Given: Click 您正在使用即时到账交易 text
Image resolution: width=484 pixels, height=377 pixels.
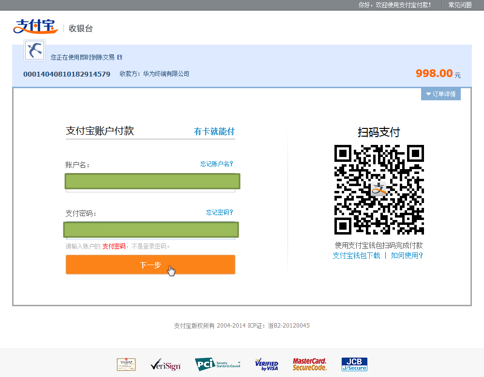Looking at the screenshot, I should [82, 57].
